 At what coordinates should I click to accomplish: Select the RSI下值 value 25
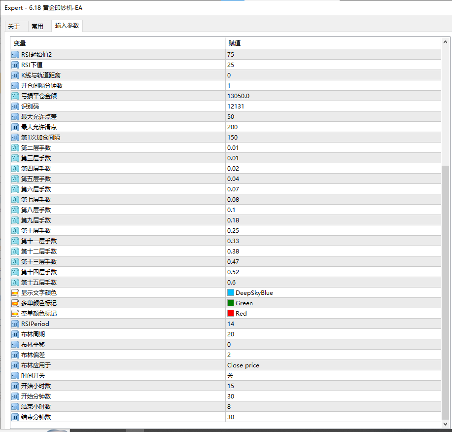[231, 65]
